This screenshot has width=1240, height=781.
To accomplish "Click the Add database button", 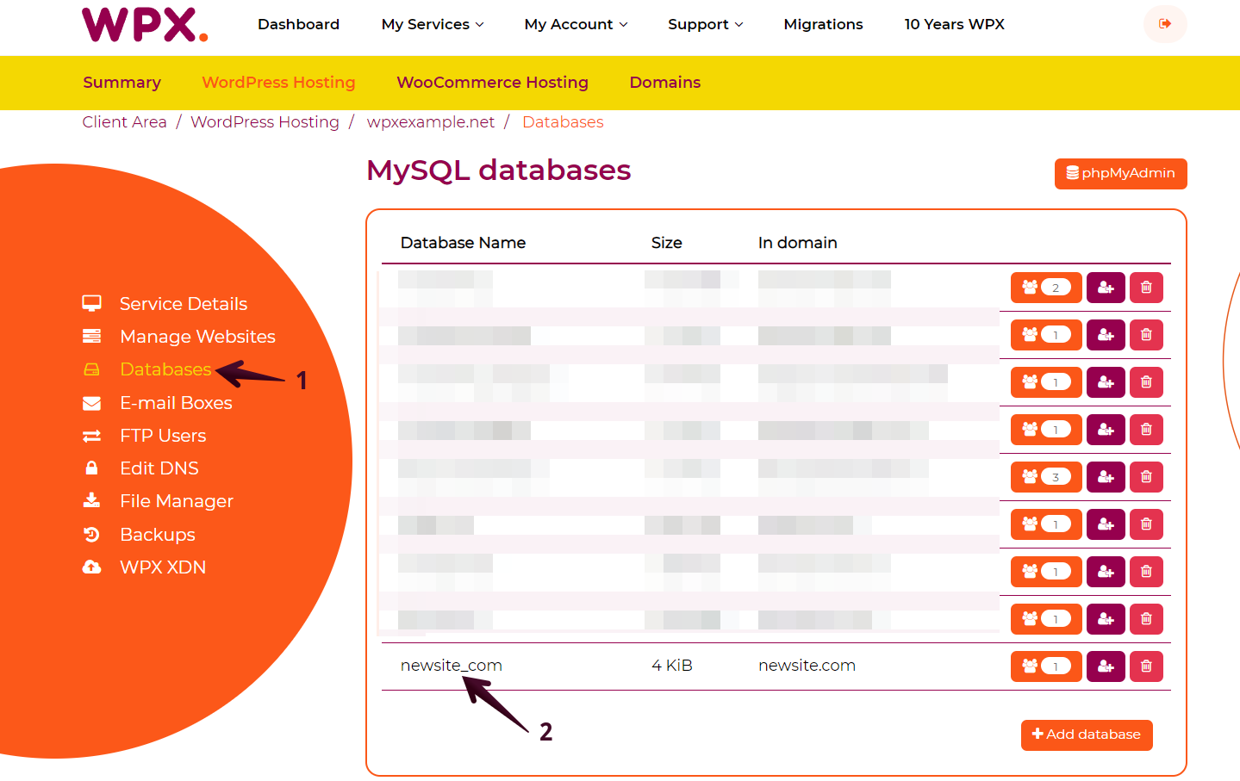I will click(x=1086, y=735).
